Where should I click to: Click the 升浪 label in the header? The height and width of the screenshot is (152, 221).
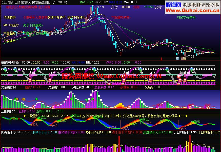tap(114, 7)
